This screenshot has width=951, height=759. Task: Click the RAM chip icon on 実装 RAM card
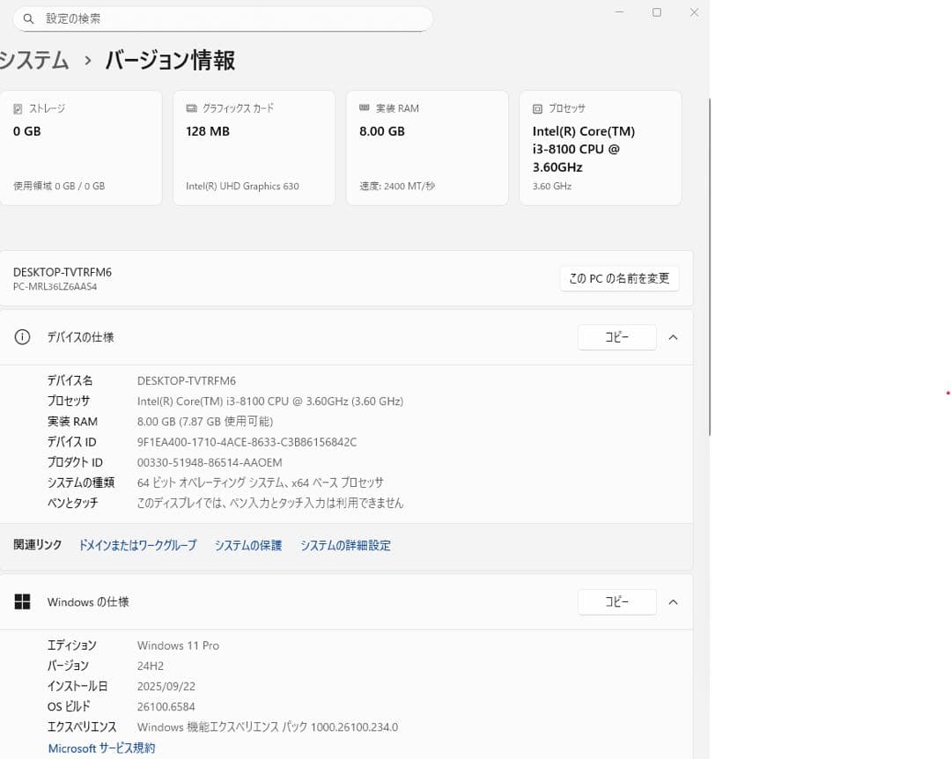point(365,108)
